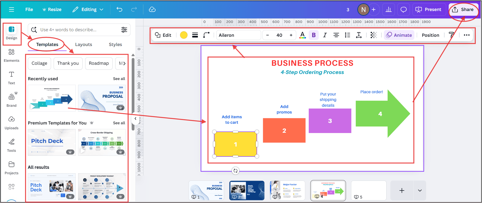Viewport: 482px width, 203px height.
Task: Click the Share button
Action: [x=463, y=9]
